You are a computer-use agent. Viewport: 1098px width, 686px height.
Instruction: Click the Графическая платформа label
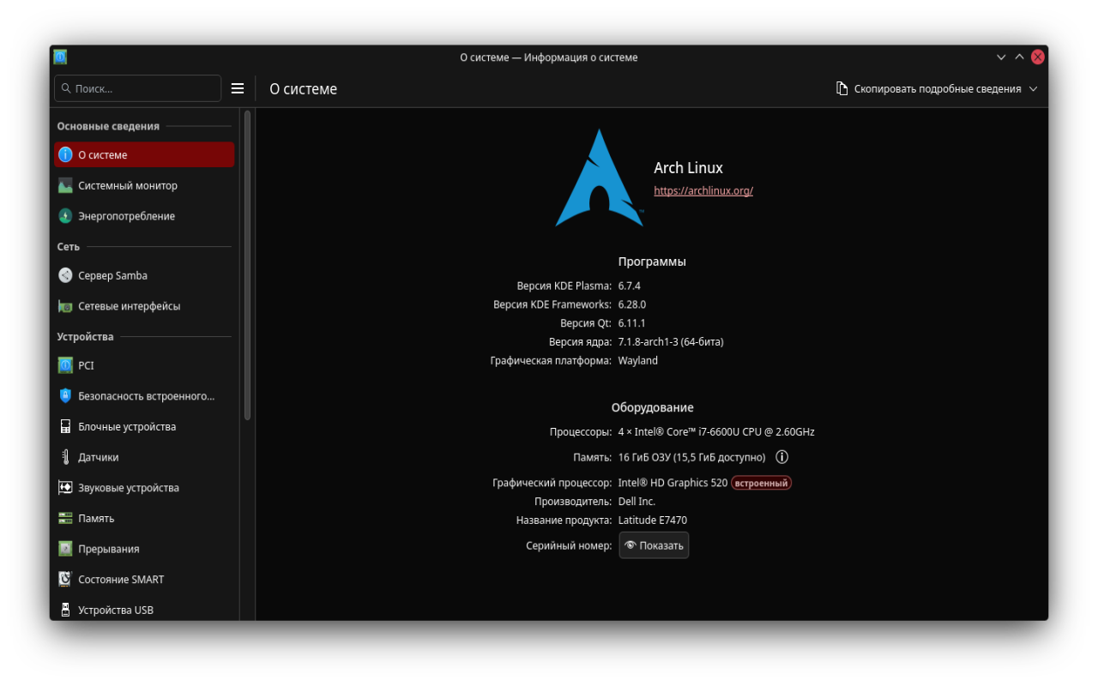point(551,361)
